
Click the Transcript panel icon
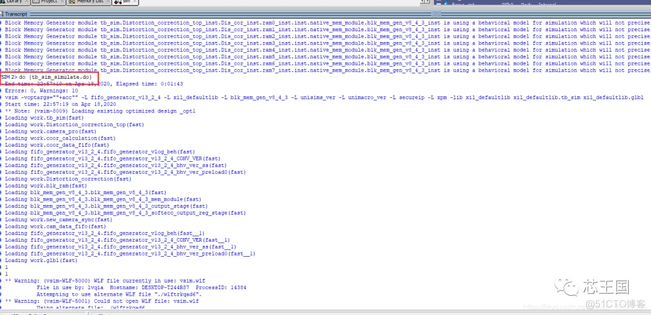pyautogui.click(x=2, y=14)
